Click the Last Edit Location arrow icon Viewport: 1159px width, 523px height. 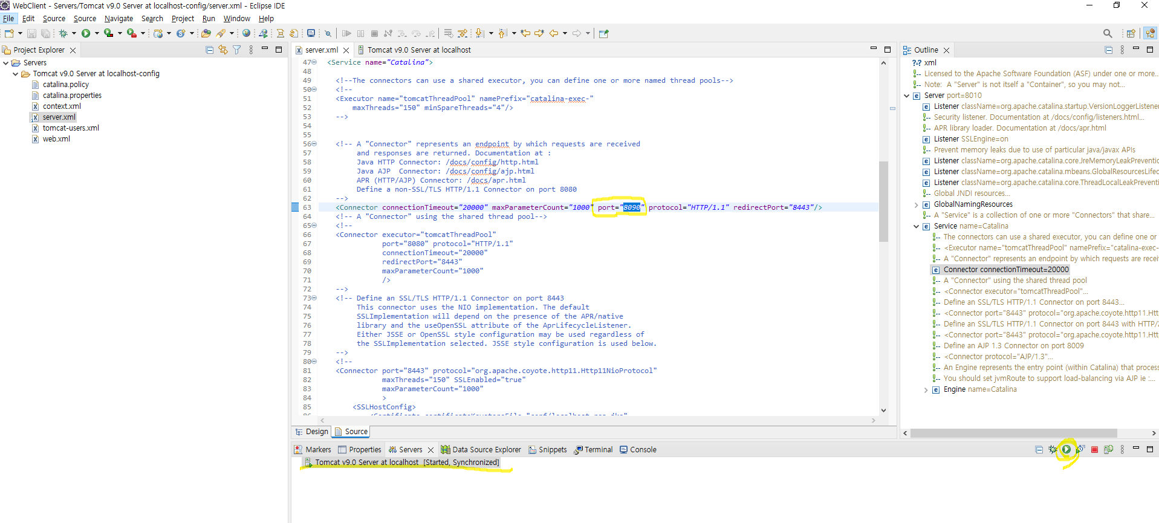pos(525,33)
